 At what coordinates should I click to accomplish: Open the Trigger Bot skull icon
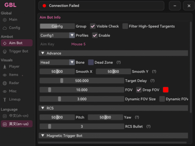click(x=5, y=51)
